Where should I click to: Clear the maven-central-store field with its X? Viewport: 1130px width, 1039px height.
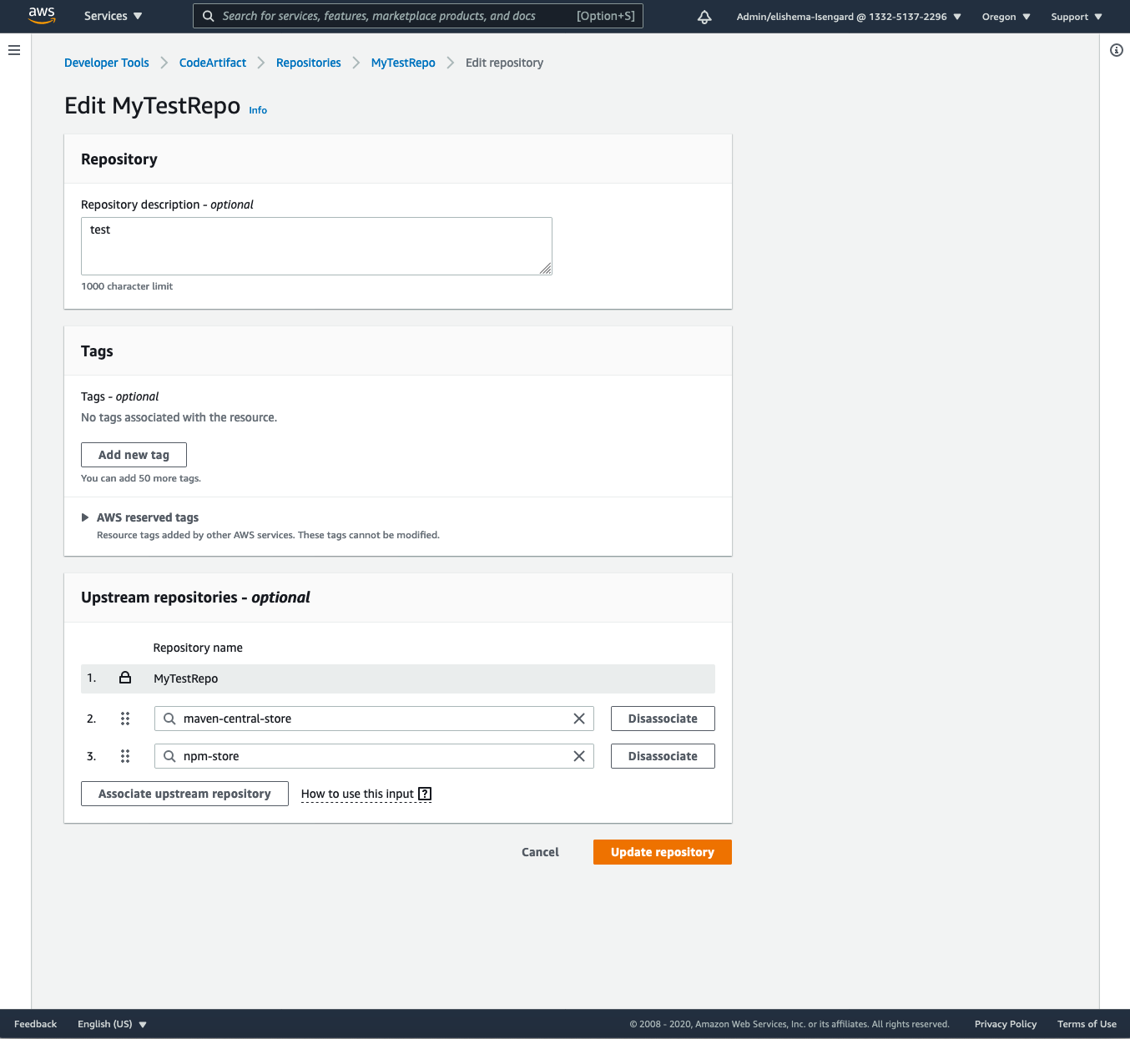click(579, 719)
